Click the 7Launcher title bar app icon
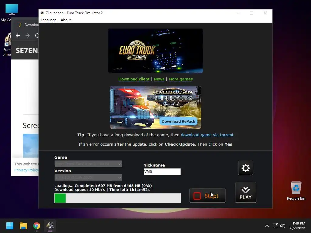This screenshot has height=233, width=311. click(42, 13)
